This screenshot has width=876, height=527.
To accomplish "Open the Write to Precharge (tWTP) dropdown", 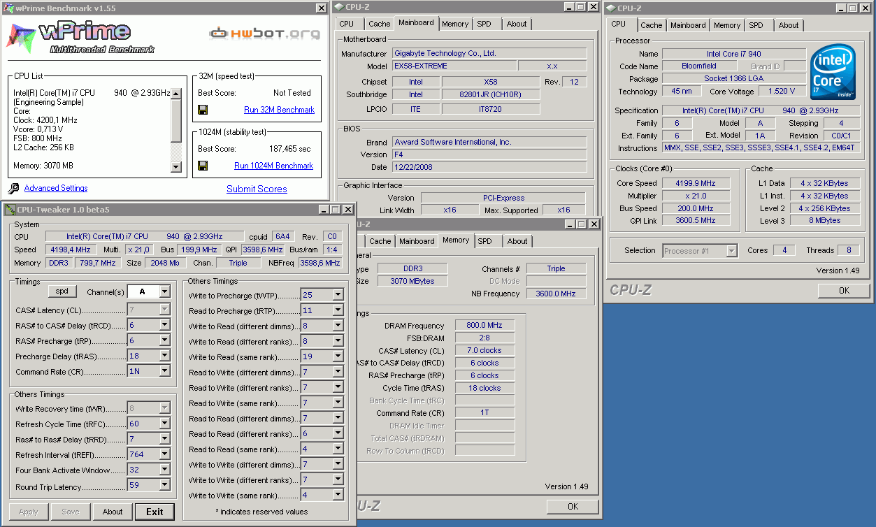I will pos(338,295).
